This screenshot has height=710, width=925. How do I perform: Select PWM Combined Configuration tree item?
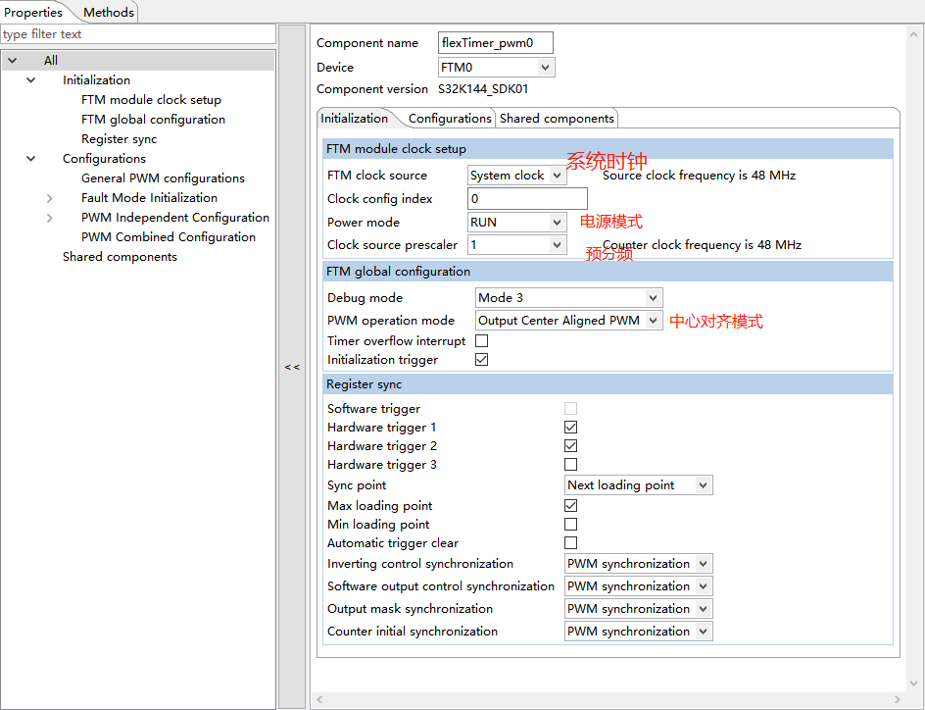[x=169, y=236]
